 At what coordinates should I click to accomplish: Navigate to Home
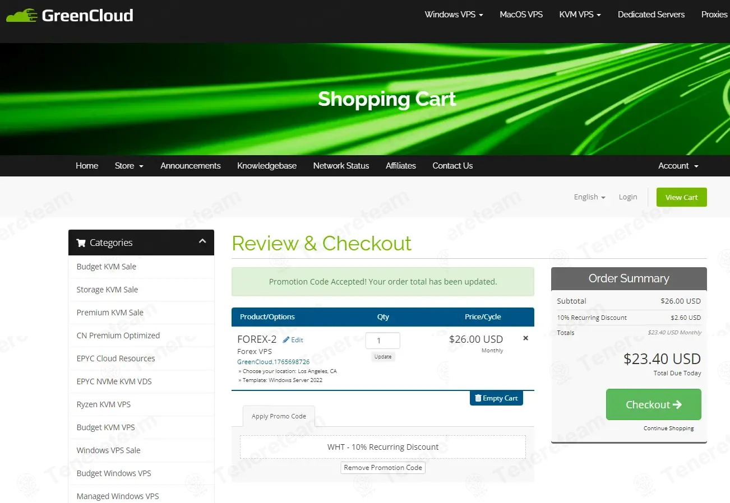point(87,166)
